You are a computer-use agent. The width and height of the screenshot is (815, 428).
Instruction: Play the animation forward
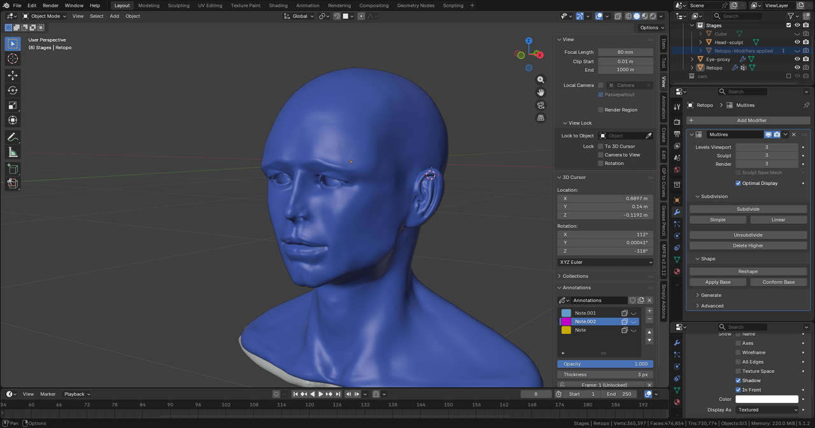[x=320, y=394]
